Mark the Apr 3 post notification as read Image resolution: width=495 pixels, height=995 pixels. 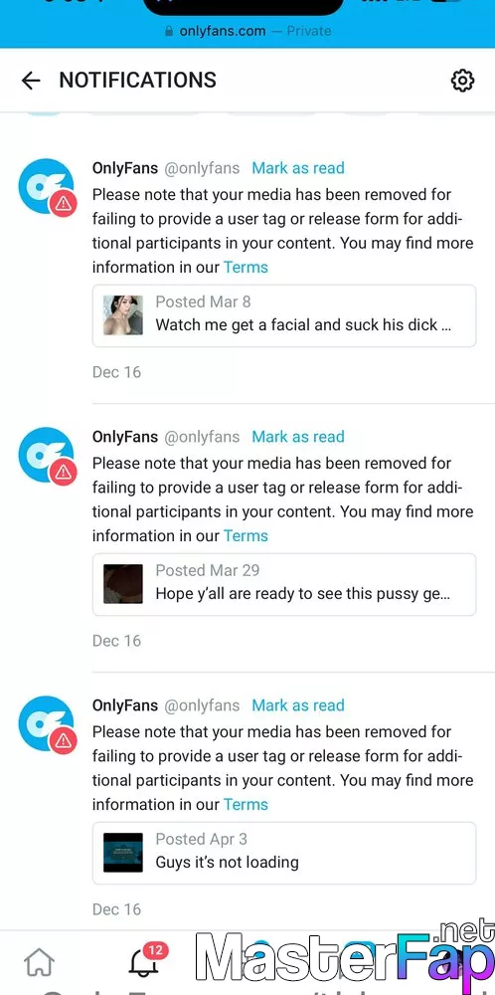point(298,705)
